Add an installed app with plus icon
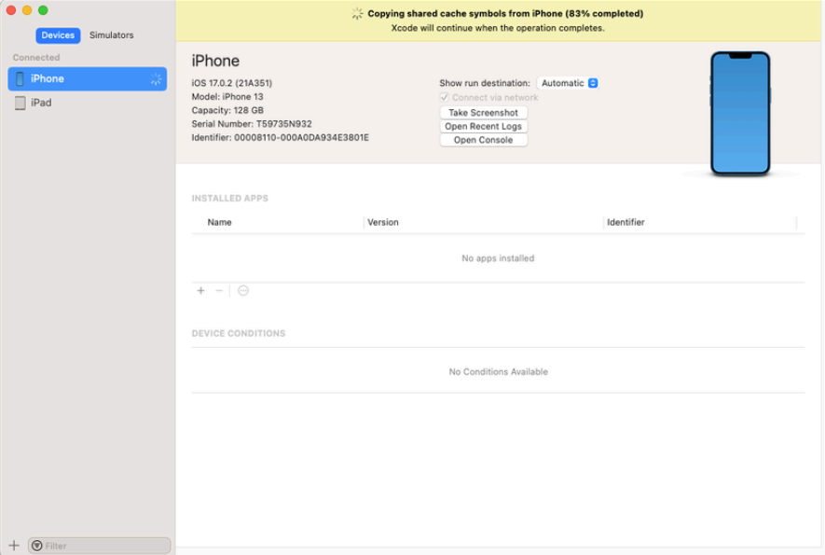This screenshot has width=825, height=555. click(201, 291)
